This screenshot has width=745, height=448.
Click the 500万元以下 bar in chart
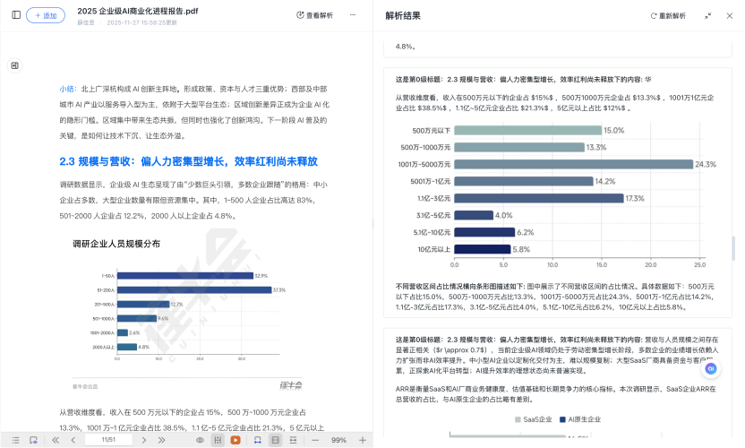tap(528, 130)
